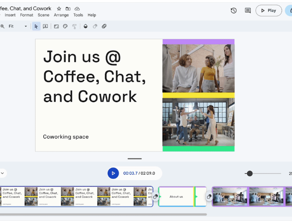Open the Arrange menu
The height and width of the screenshot is (223, 292).
[61, 15]
